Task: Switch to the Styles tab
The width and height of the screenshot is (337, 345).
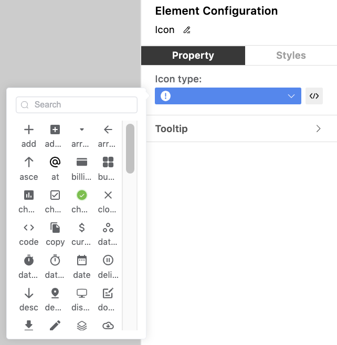Action: [x=291, y=56]
